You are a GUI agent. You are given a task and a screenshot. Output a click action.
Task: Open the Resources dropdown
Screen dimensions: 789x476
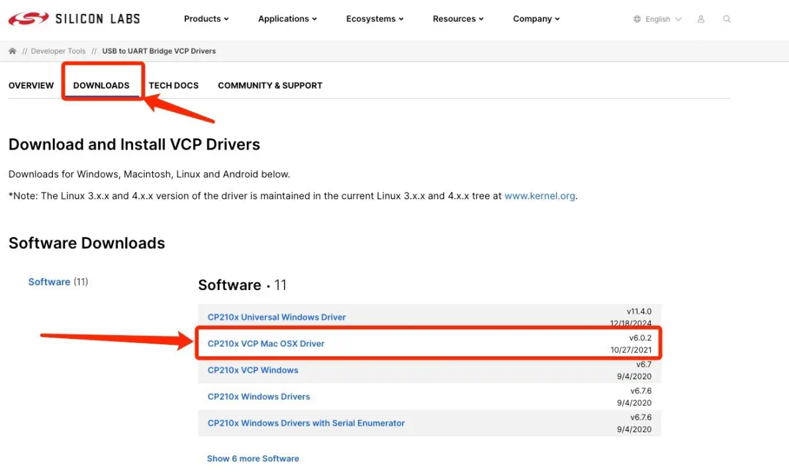point(458,19)
